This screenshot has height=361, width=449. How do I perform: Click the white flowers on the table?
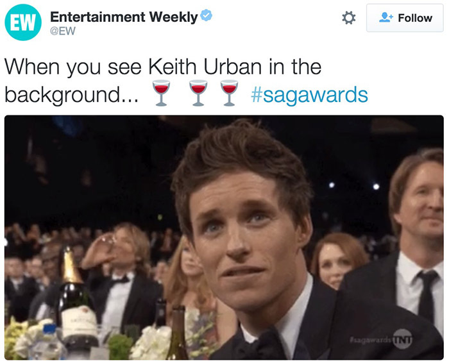pos(150,344)
